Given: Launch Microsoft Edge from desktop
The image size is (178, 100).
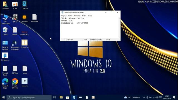Looking at the screenshot, I should coord(5,83).
